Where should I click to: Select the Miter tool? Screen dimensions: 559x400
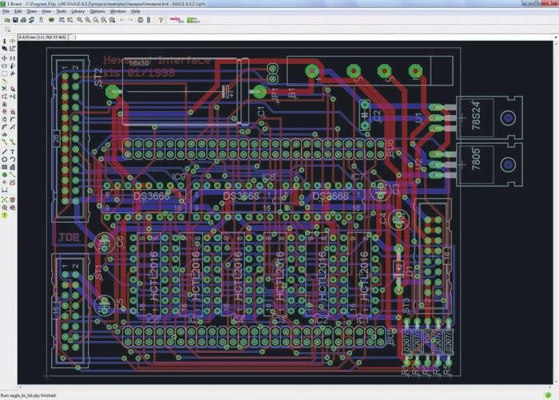[13, 119]
